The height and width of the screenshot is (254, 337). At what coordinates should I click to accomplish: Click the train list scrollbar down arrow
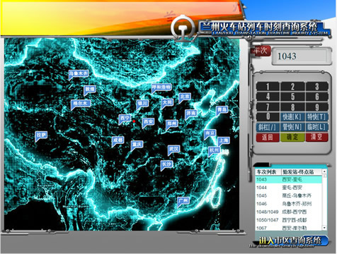coord(324,228)
